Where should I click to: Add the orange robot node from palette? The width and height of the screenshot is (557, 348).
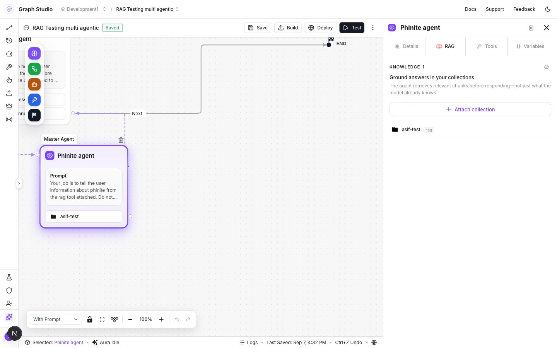click(x=34, y=84)
